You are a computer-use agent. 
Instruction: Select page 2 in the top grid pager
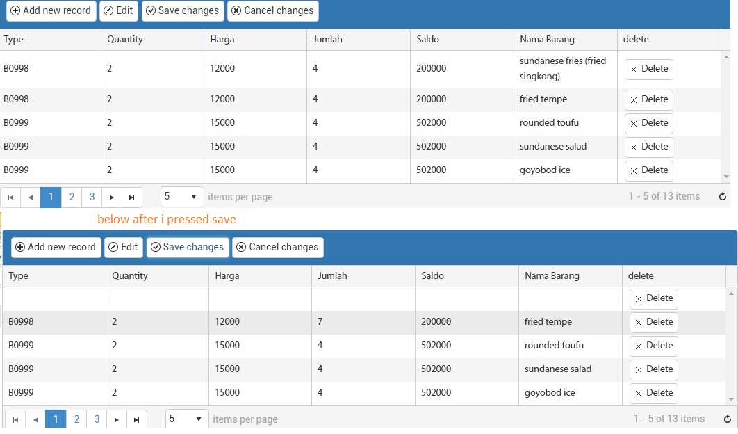[x=72, y=197]
